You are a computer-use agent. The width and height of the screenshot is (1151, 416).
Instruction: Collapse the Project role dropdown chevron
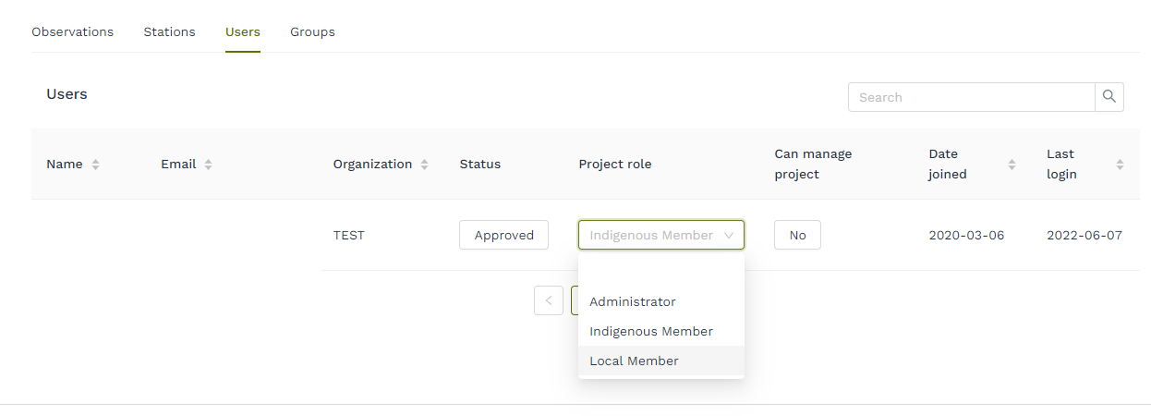point(729,236)
